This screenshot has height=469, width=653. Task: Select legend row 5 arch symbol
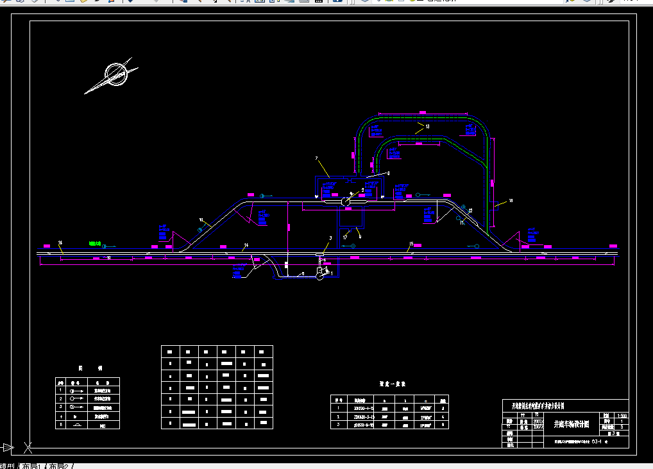76,425
